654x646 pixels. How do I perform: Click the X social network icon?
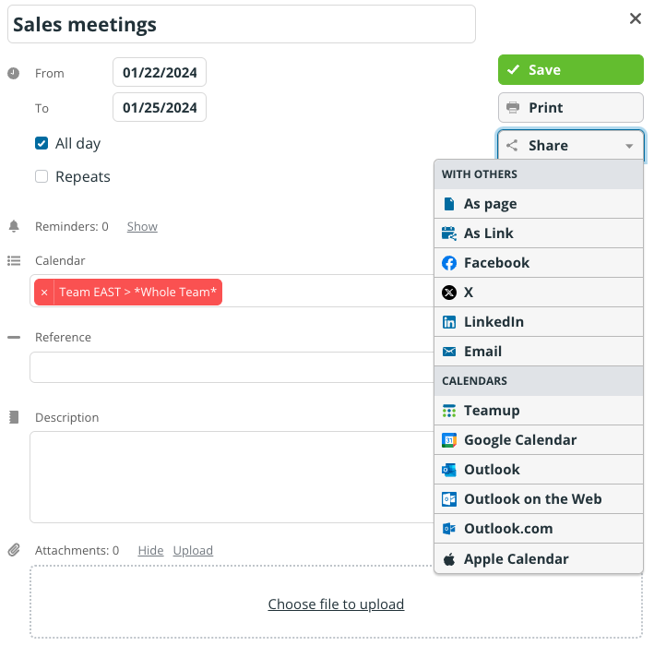click(x=449, y=293)
